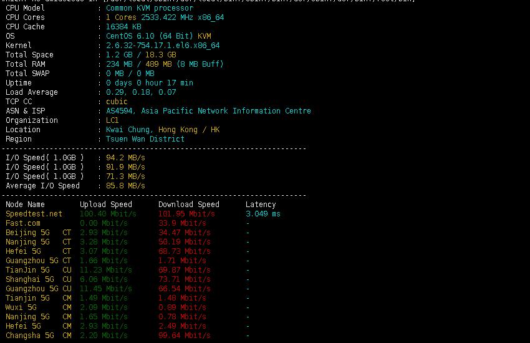Click the kernel version '2.6.32-754.17.1.el6.x86_64'

163,46
